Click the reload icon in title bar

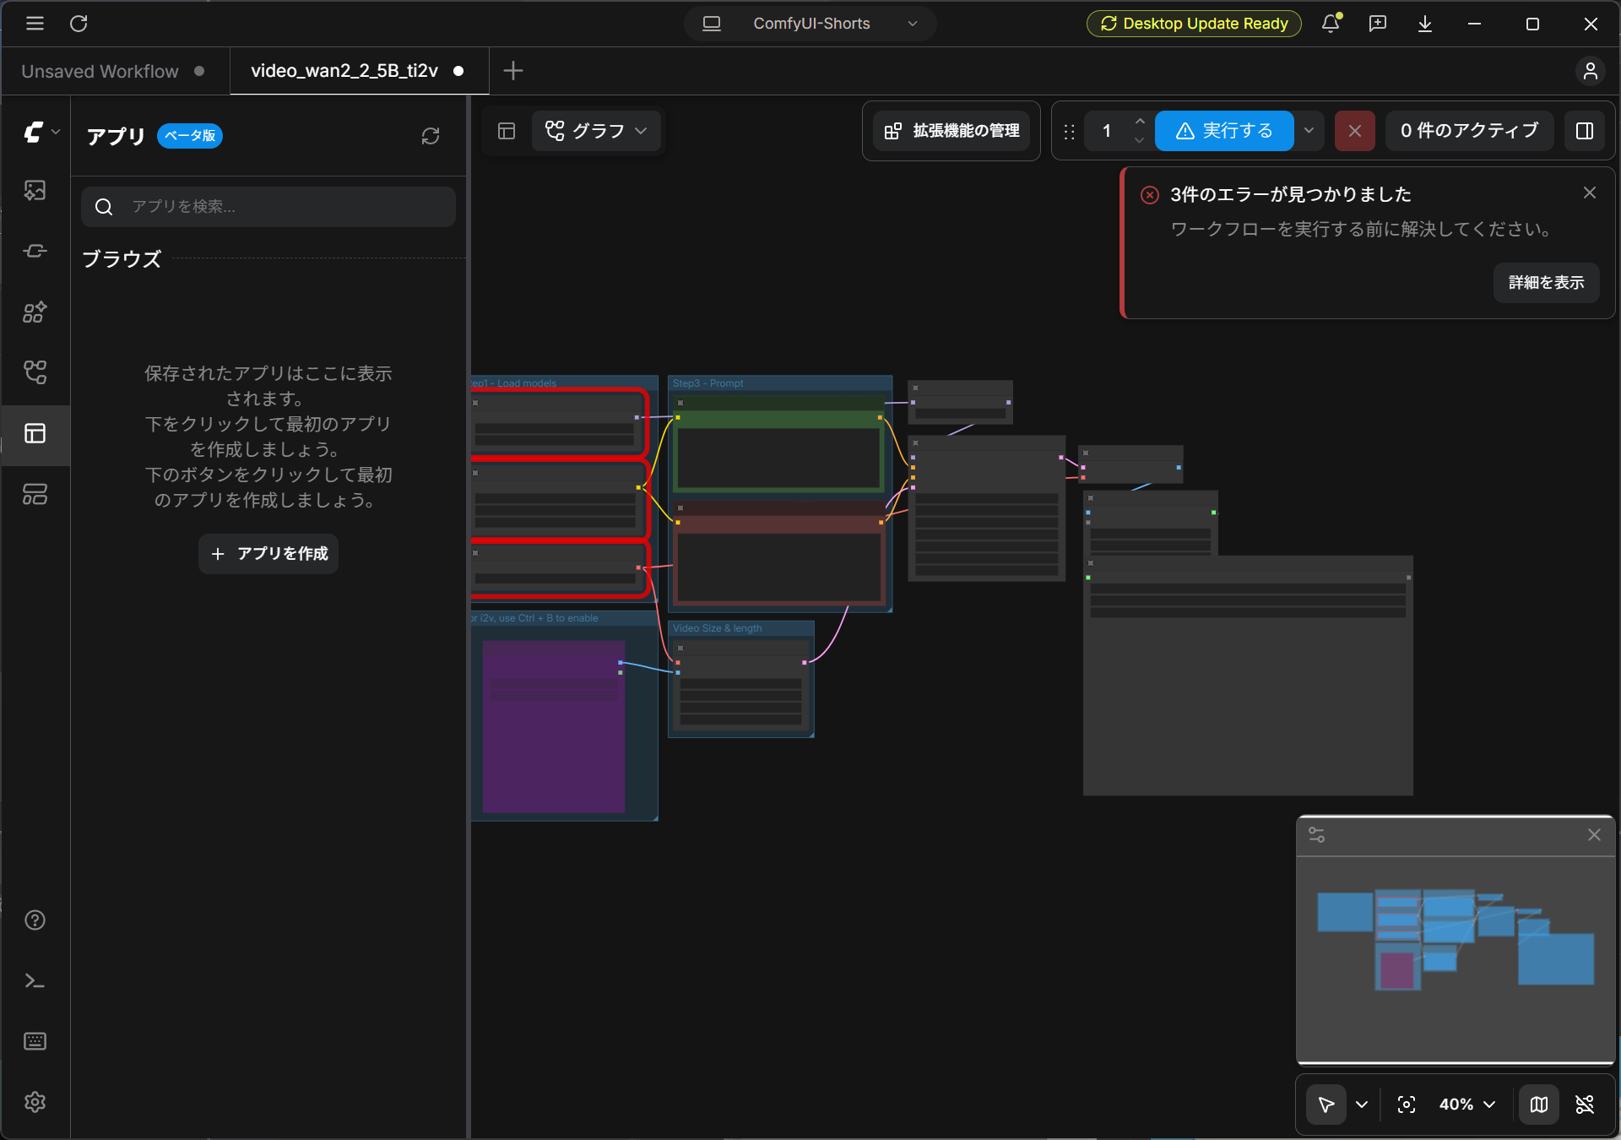tap(79, 24)
